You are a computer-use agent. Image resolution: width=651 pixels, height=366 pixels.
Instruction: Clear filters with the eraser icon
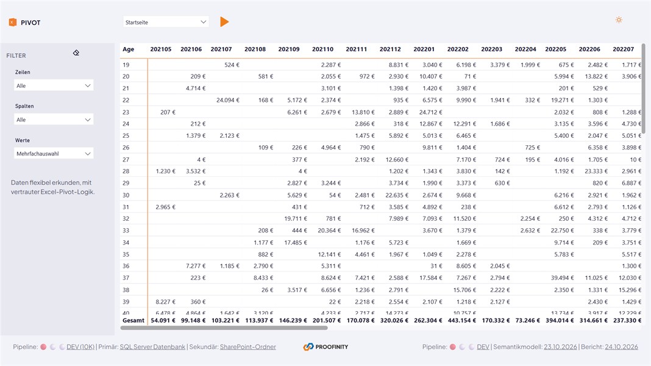click(76, 52)
